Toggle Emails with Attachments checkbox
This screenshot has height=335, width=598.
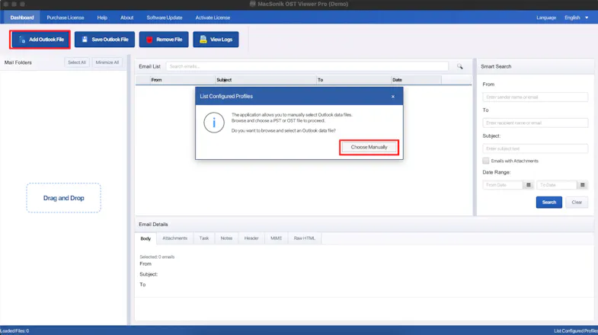(x=486, y=161)
